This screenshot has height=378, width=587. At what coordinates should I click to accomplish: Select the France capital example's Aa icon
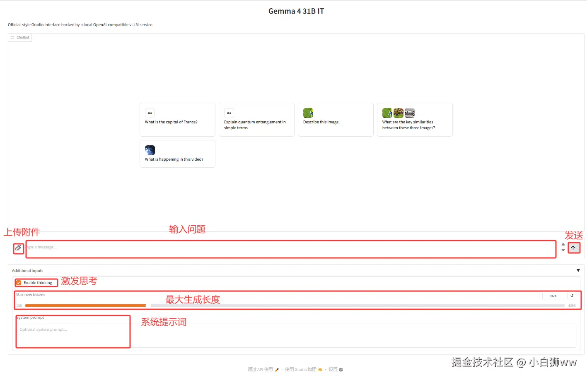150,113
